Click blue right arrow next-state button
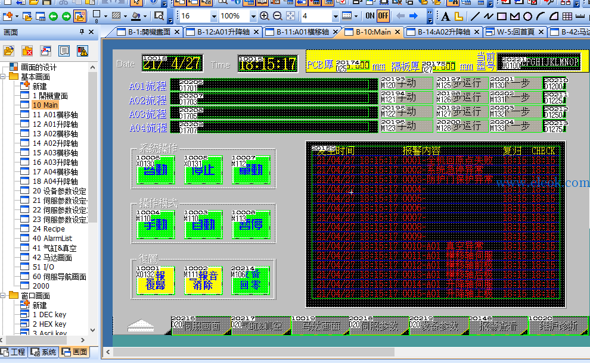 coord(414,16)
